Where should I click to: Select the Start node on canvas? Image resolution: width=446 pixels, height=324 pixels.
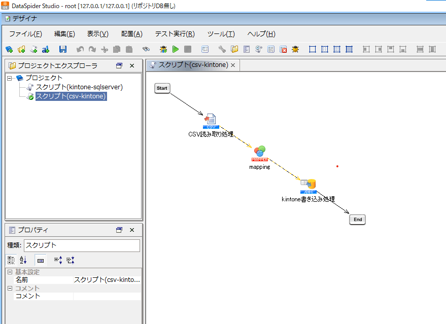click(162, 88)
